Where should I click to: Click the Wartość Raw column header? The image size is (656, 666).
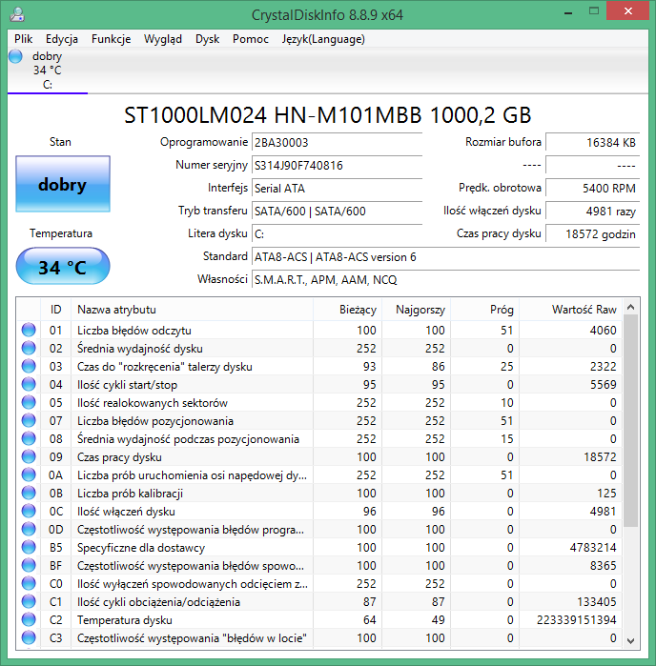(x=570, y=310)
